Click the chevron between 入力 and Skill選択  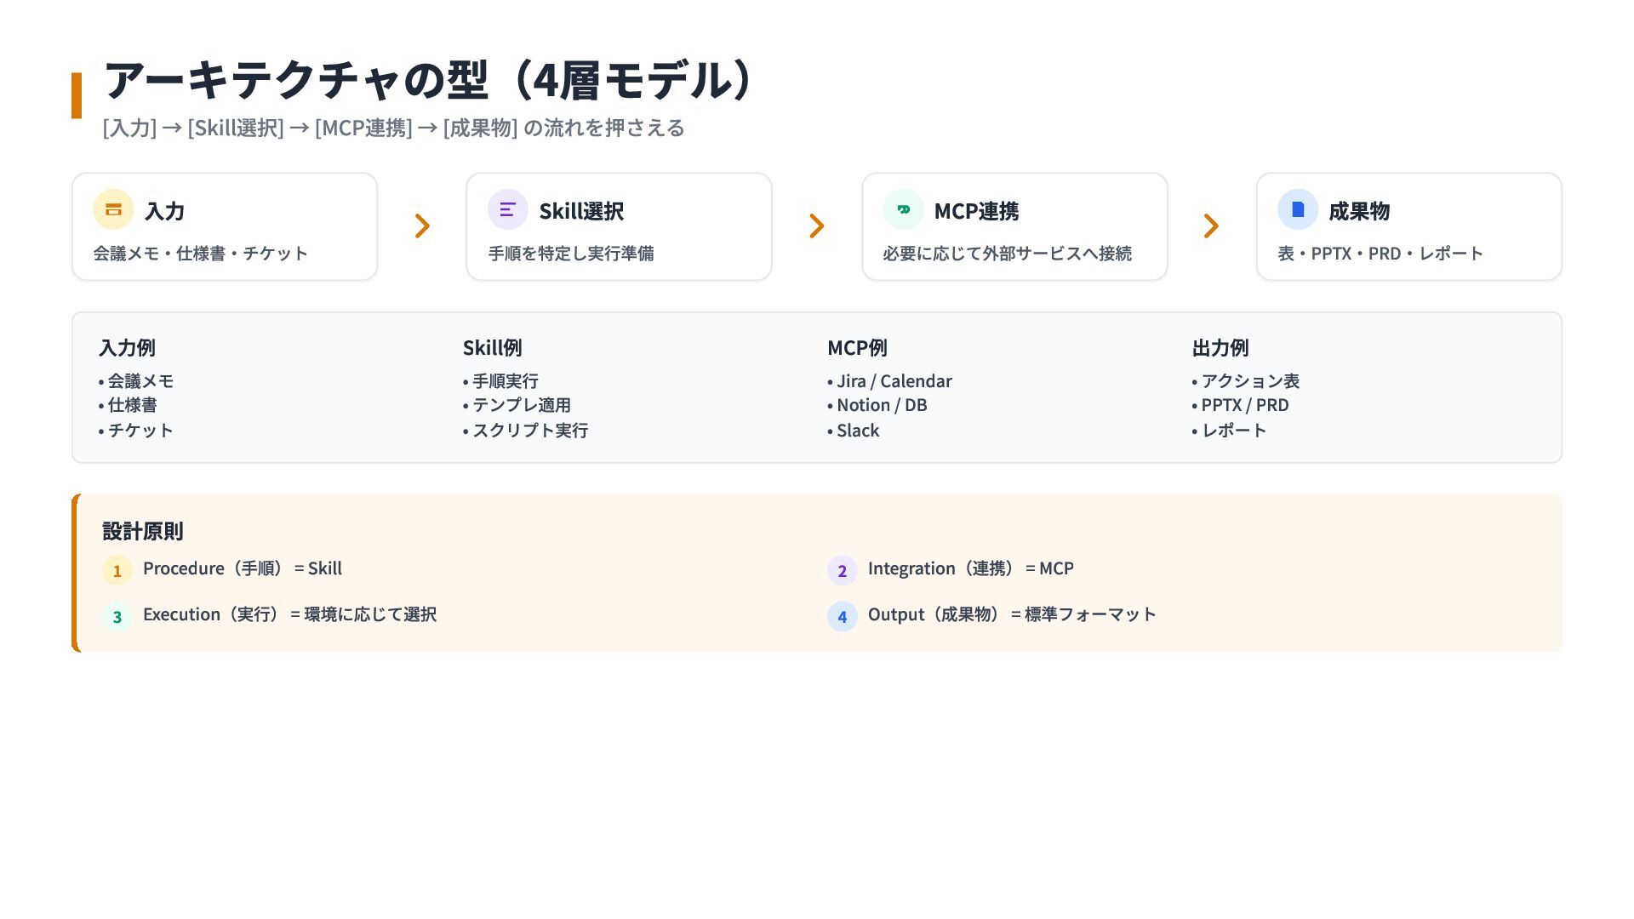422,226
